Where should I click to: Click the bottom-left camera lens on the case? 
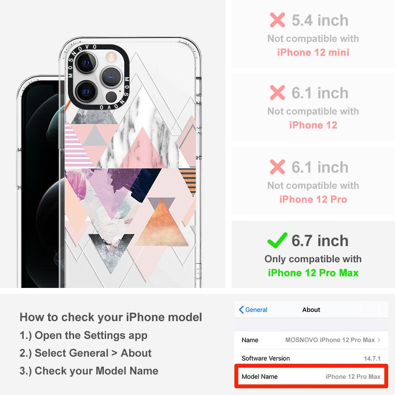coord(87,91)
